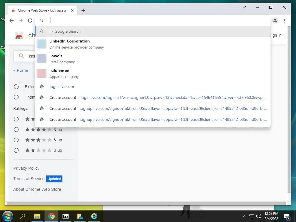The image size is (296, 222).
Task: Show hidden system tray icons
Action: point(245,216)
